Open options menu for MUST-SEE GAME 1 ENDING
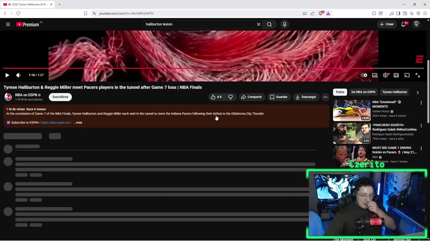Screen dimensions: 430x241 pyautogui.click(x=421, y=148)
